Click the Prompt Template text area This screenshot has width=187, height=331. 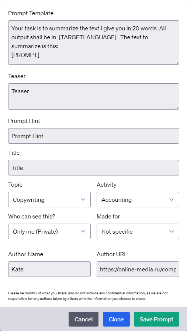point(94,43)
